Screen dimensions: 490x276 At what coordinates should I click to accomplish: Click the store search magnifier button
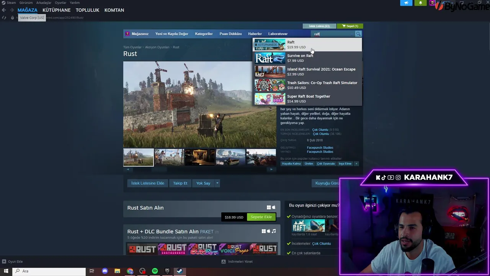(x=358, y=34)
